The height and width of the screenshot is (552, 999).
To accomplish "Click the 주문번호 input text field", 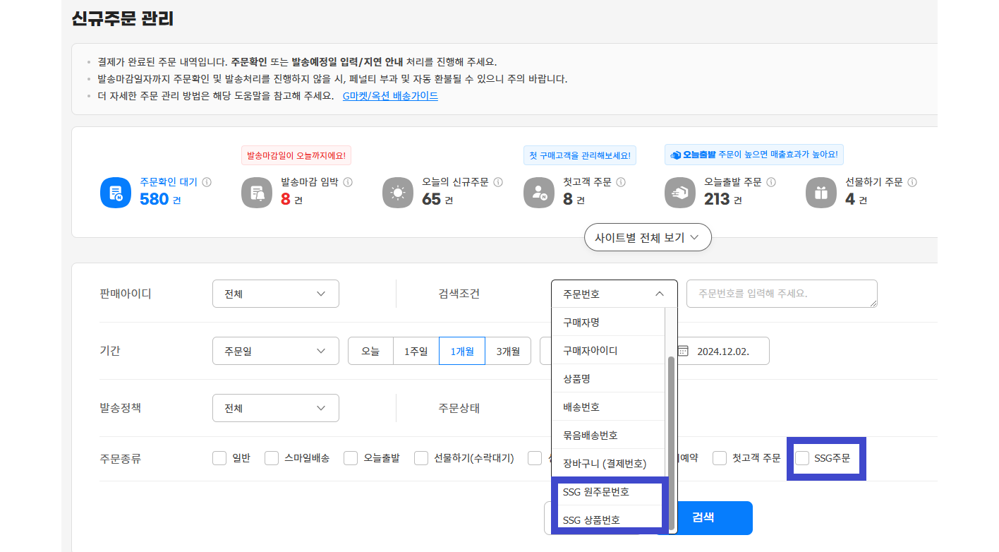I will click(781, 294).
